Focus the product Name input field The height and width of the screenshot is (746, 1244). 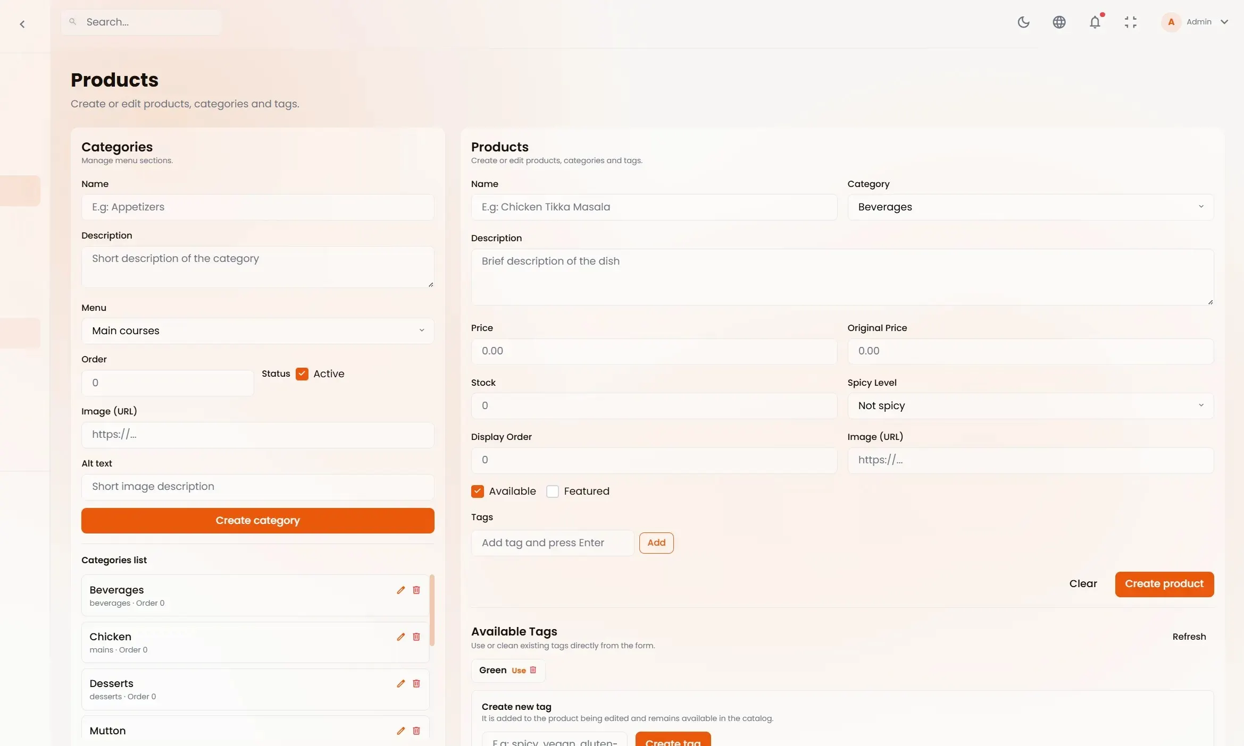point(654,207)
